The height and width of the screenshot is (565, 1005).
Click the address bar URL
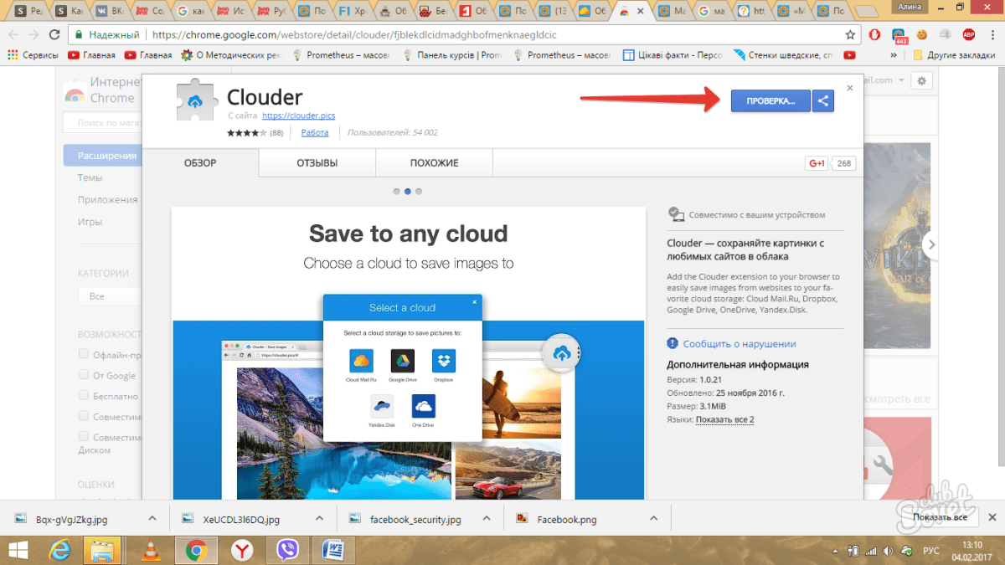355,35
